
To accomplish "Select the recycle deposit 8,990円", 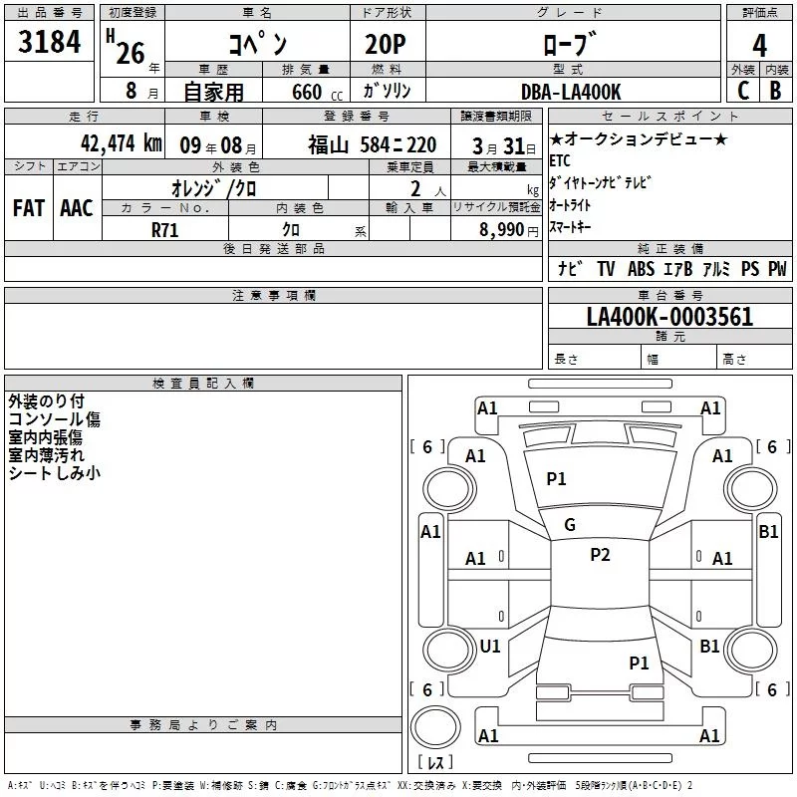I will (x=509, y=230).
